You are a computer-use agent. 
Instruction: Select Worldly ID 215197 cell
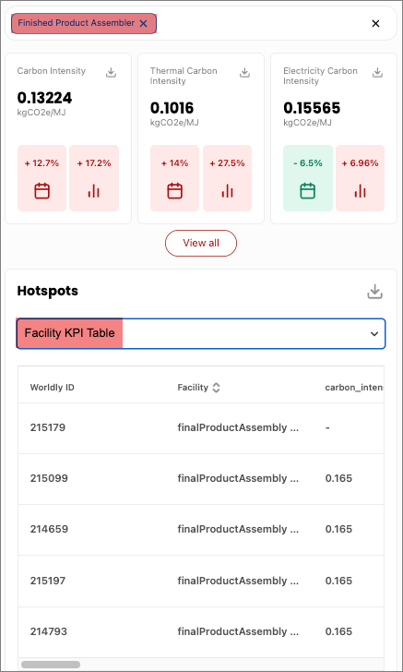(x=48, y=581)
